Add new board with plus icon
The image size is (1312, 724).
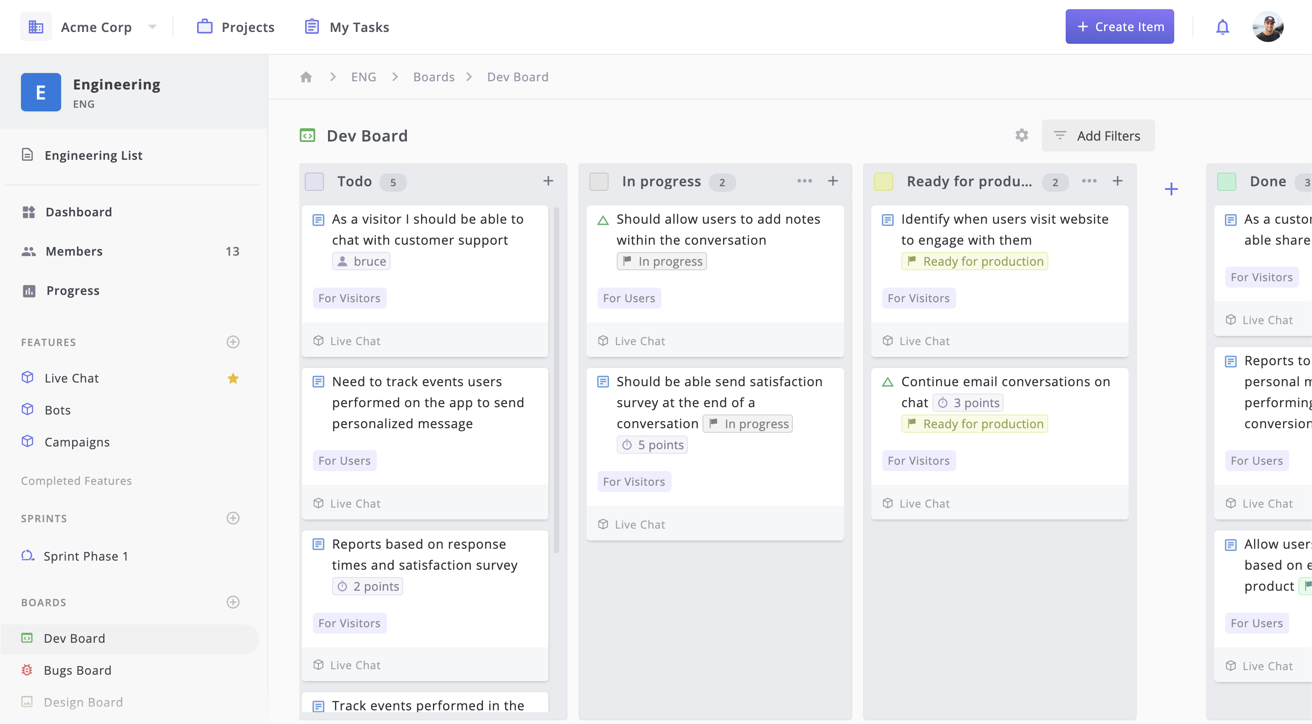(233, 602)
